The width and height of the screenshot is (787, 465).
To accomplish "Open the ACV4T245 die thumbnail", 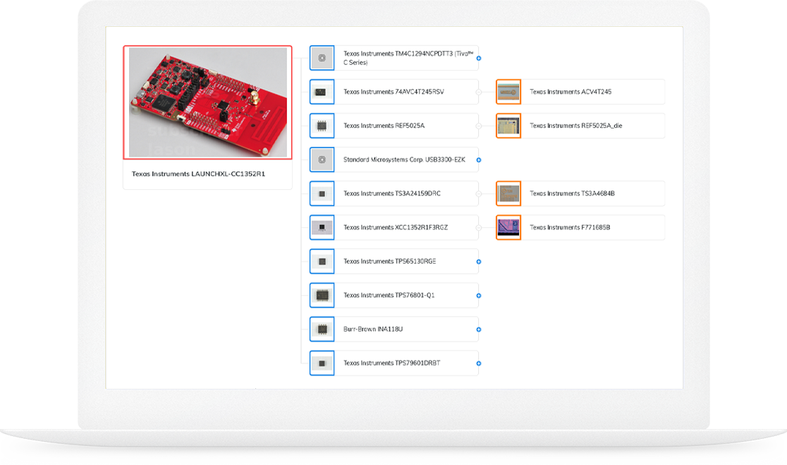I will click(508, 92).
